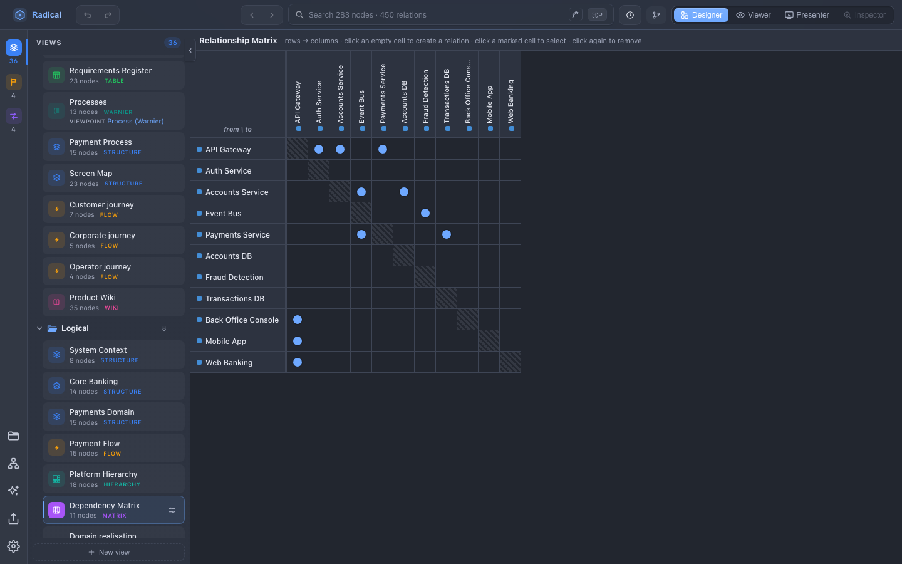Open the purple arrows icon in left rail

[14, 116]
